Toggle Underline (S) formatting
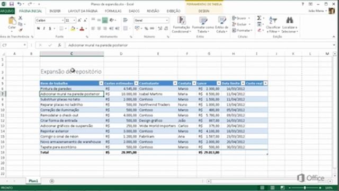This screenshot has width=339, height=191. pos(50,28)
